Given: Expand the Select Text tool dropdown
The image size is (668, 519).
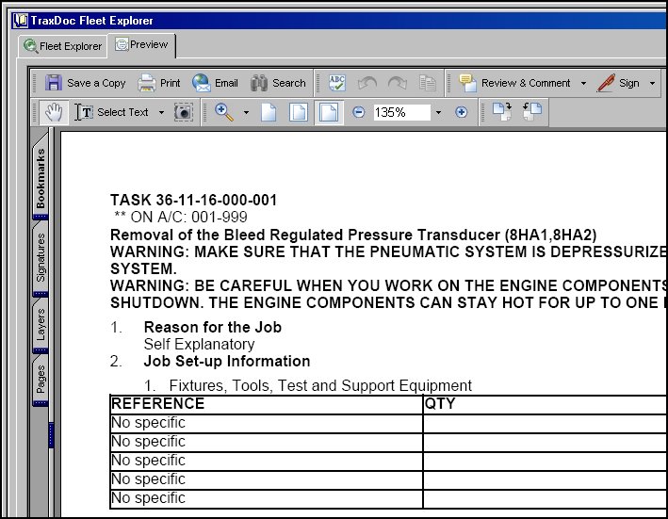Looking at the screenshot, I should click(x=161, y=113).
